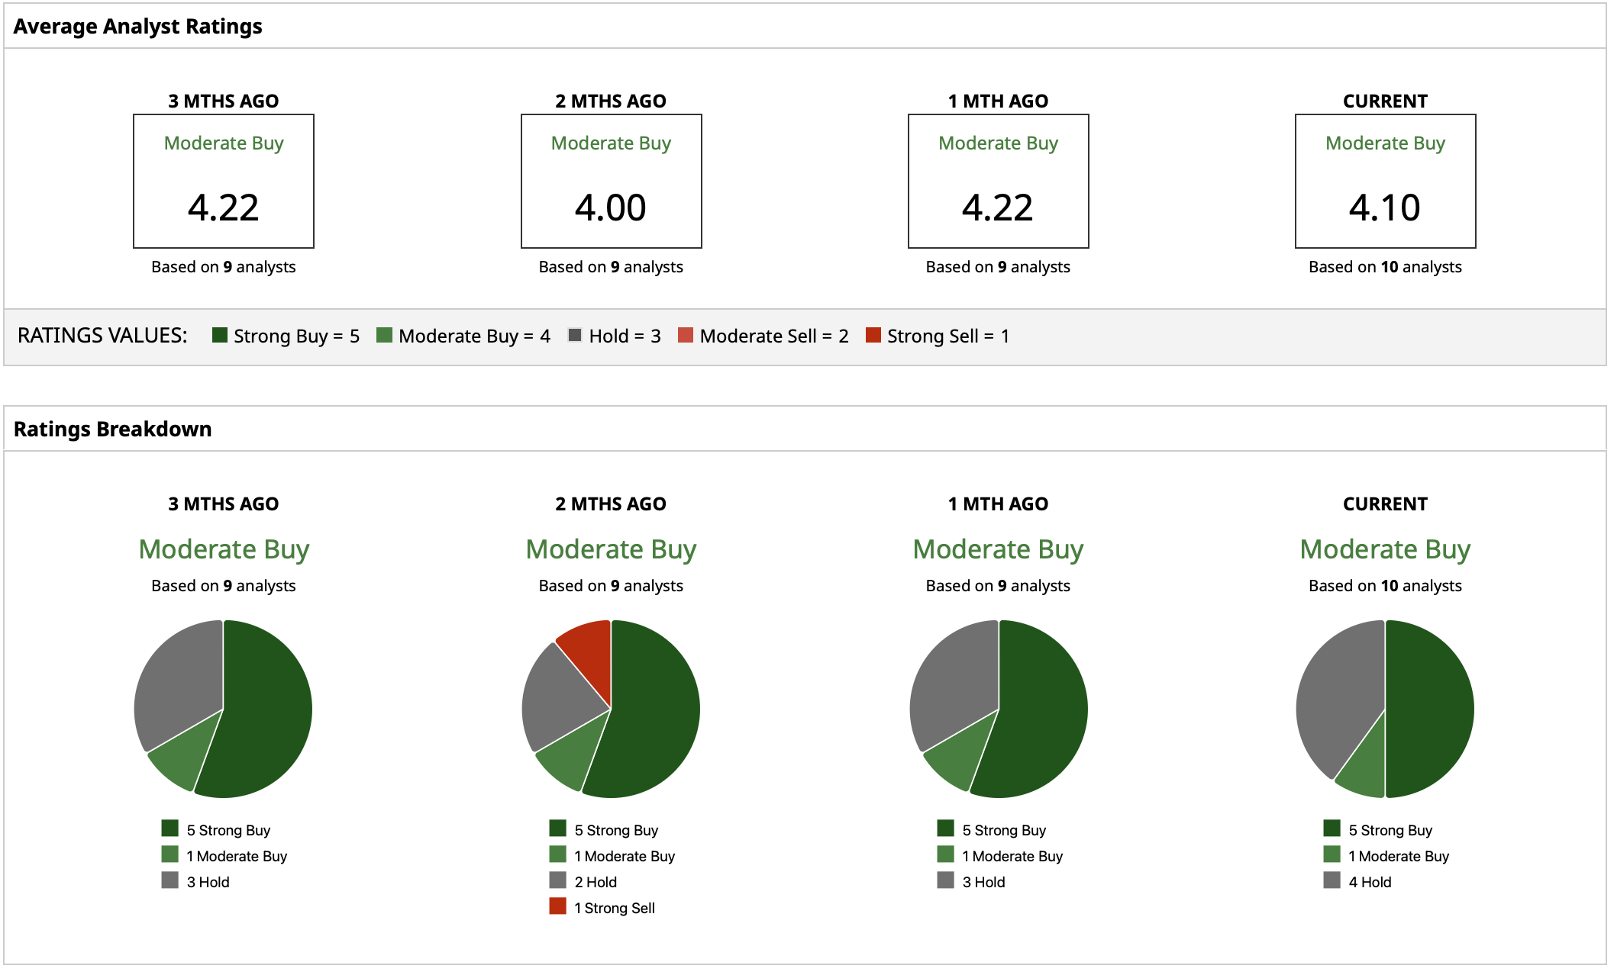Click the 4.00 rating box for 2 months ago
Screen dimensions: 1614x975
pyautogui.click(x=611, y=182)
